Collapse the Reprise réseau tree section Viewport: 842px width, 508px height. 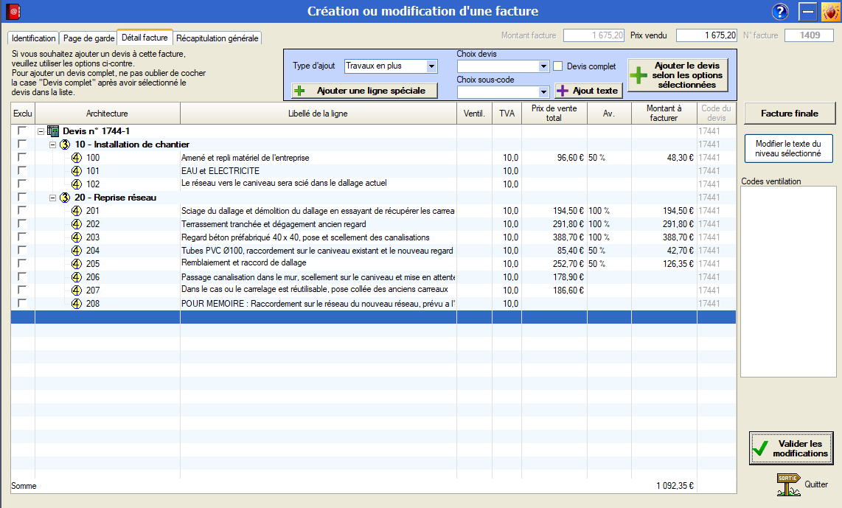pos(53,198)
